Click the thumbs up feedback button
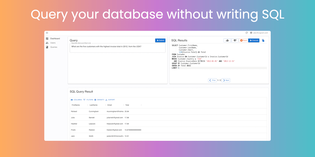Image resolution: width=315 pixels, height=157 pixels. tap(227, 40)
